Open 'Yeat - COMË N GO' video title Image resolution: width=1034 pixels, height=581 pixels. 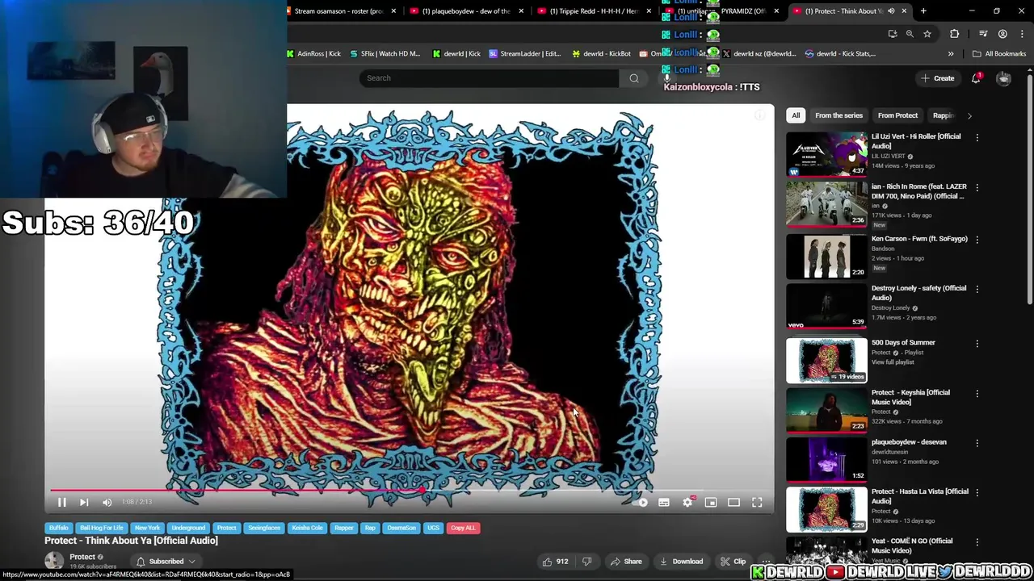click(912, 545)
